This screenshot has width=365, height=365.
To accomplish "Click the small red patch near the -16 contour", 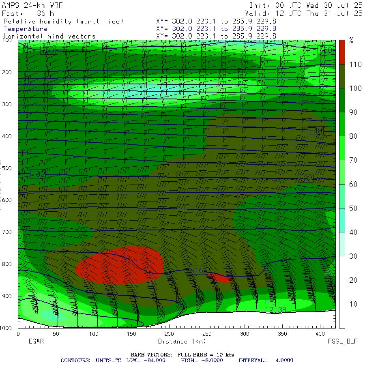I will 220,278.
